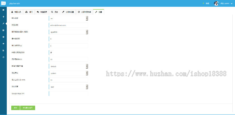Open the notification sound dropdown showing default
The height and width of the screenshot is (115, 235).
coord(68,66)
